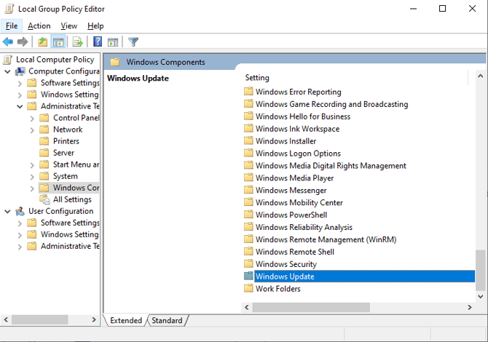Open the View menu
488x342 pixels.
[69, 26]
